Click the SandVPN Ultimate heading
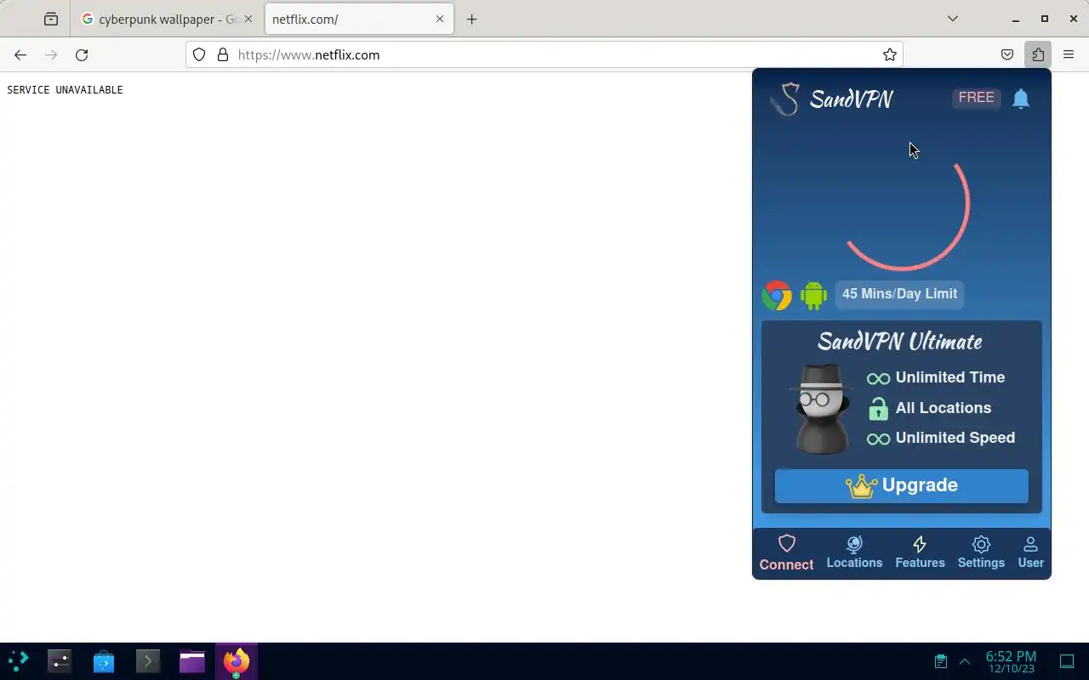The image size is (1089, 680). [900, 342]
